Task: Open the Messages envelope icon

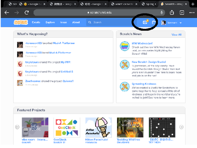Action: click(x=145, y=22)
